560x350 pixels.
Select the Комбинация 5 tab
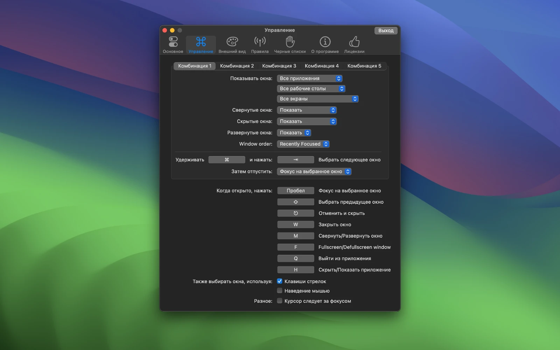(365, 66)
